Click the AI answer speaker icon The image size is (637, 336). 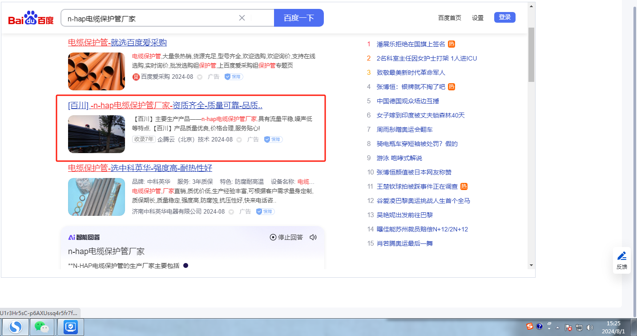click(313, 237)
